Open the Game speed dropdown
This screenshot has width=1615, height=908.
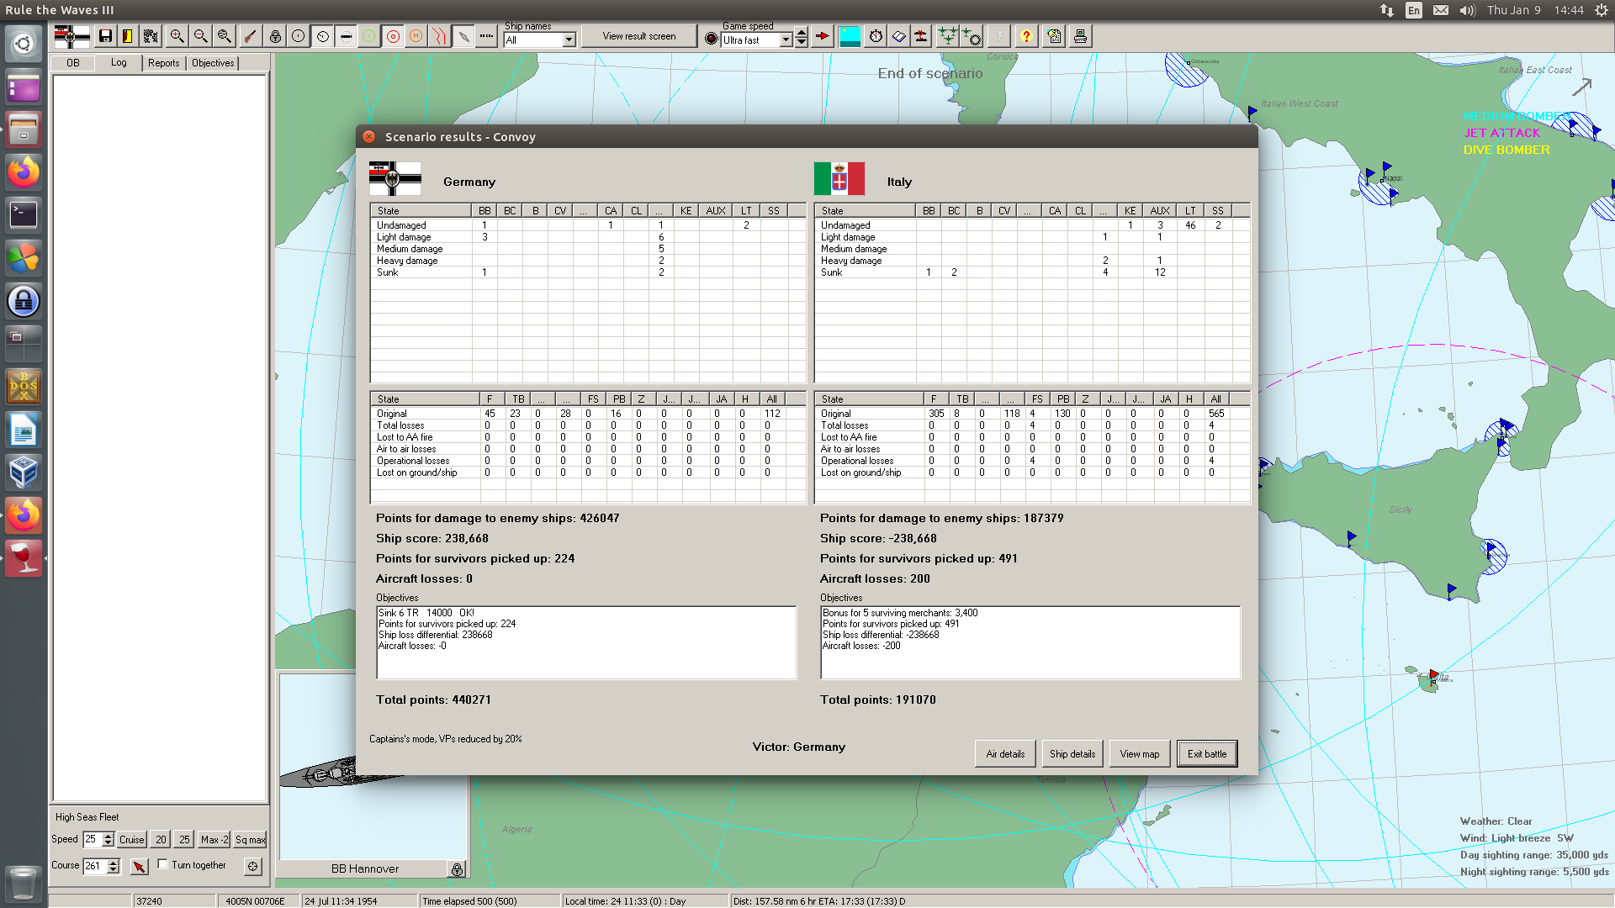coord(786,40)
